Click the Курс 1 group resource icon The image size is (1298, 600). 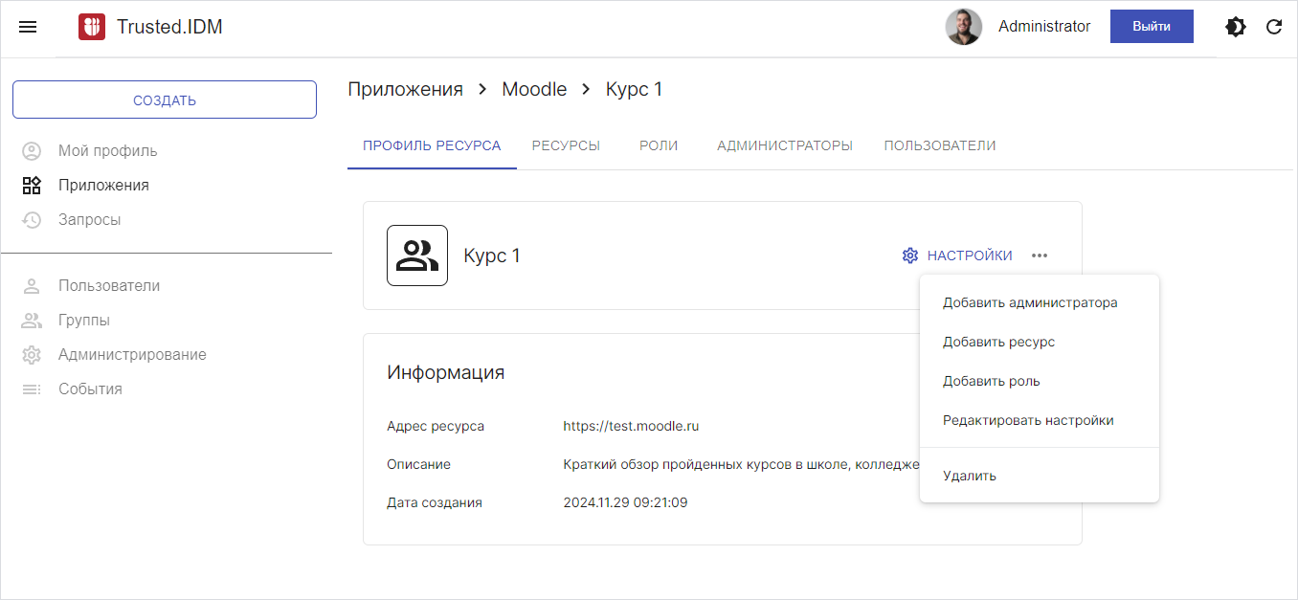point(417,256)
